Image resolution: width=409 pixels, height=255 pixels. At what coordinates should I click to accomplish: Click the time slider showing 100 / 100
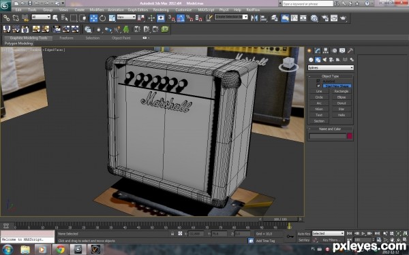(280, 220)
